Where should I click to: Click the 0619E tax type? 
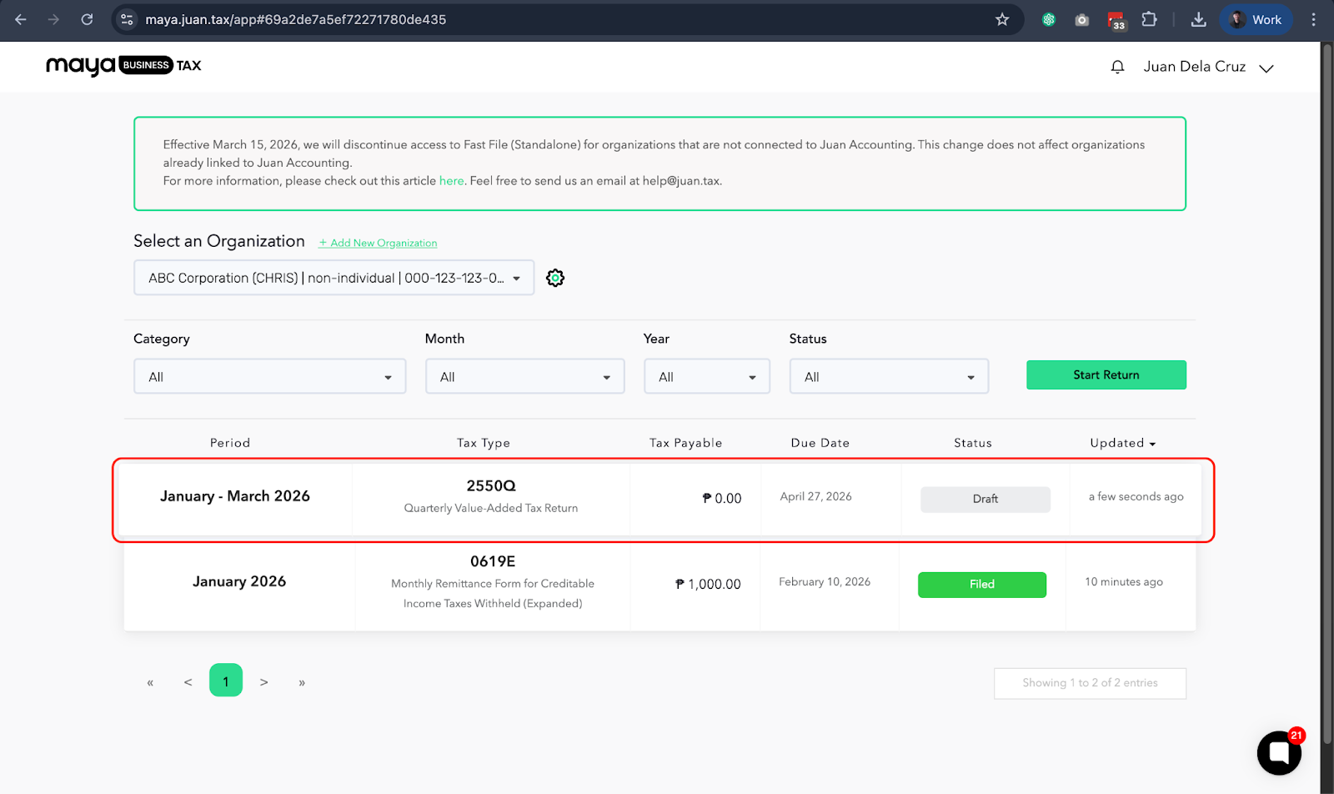pos(493,561)
